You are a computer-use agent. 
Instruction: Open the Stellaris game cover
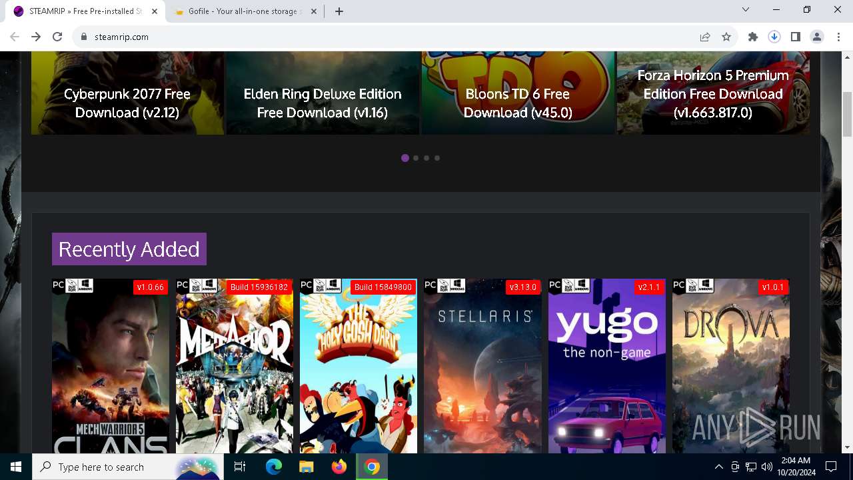(482, 366)
